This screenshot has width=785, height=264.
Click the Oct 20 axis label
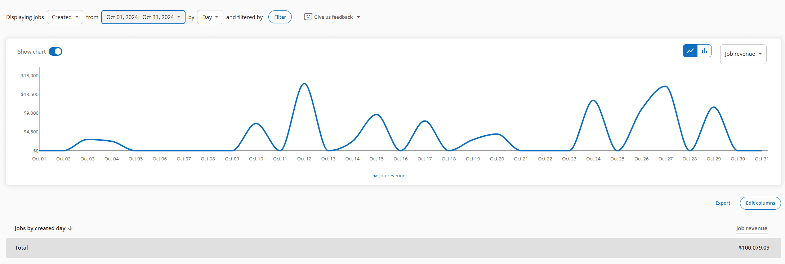point(497,159)
